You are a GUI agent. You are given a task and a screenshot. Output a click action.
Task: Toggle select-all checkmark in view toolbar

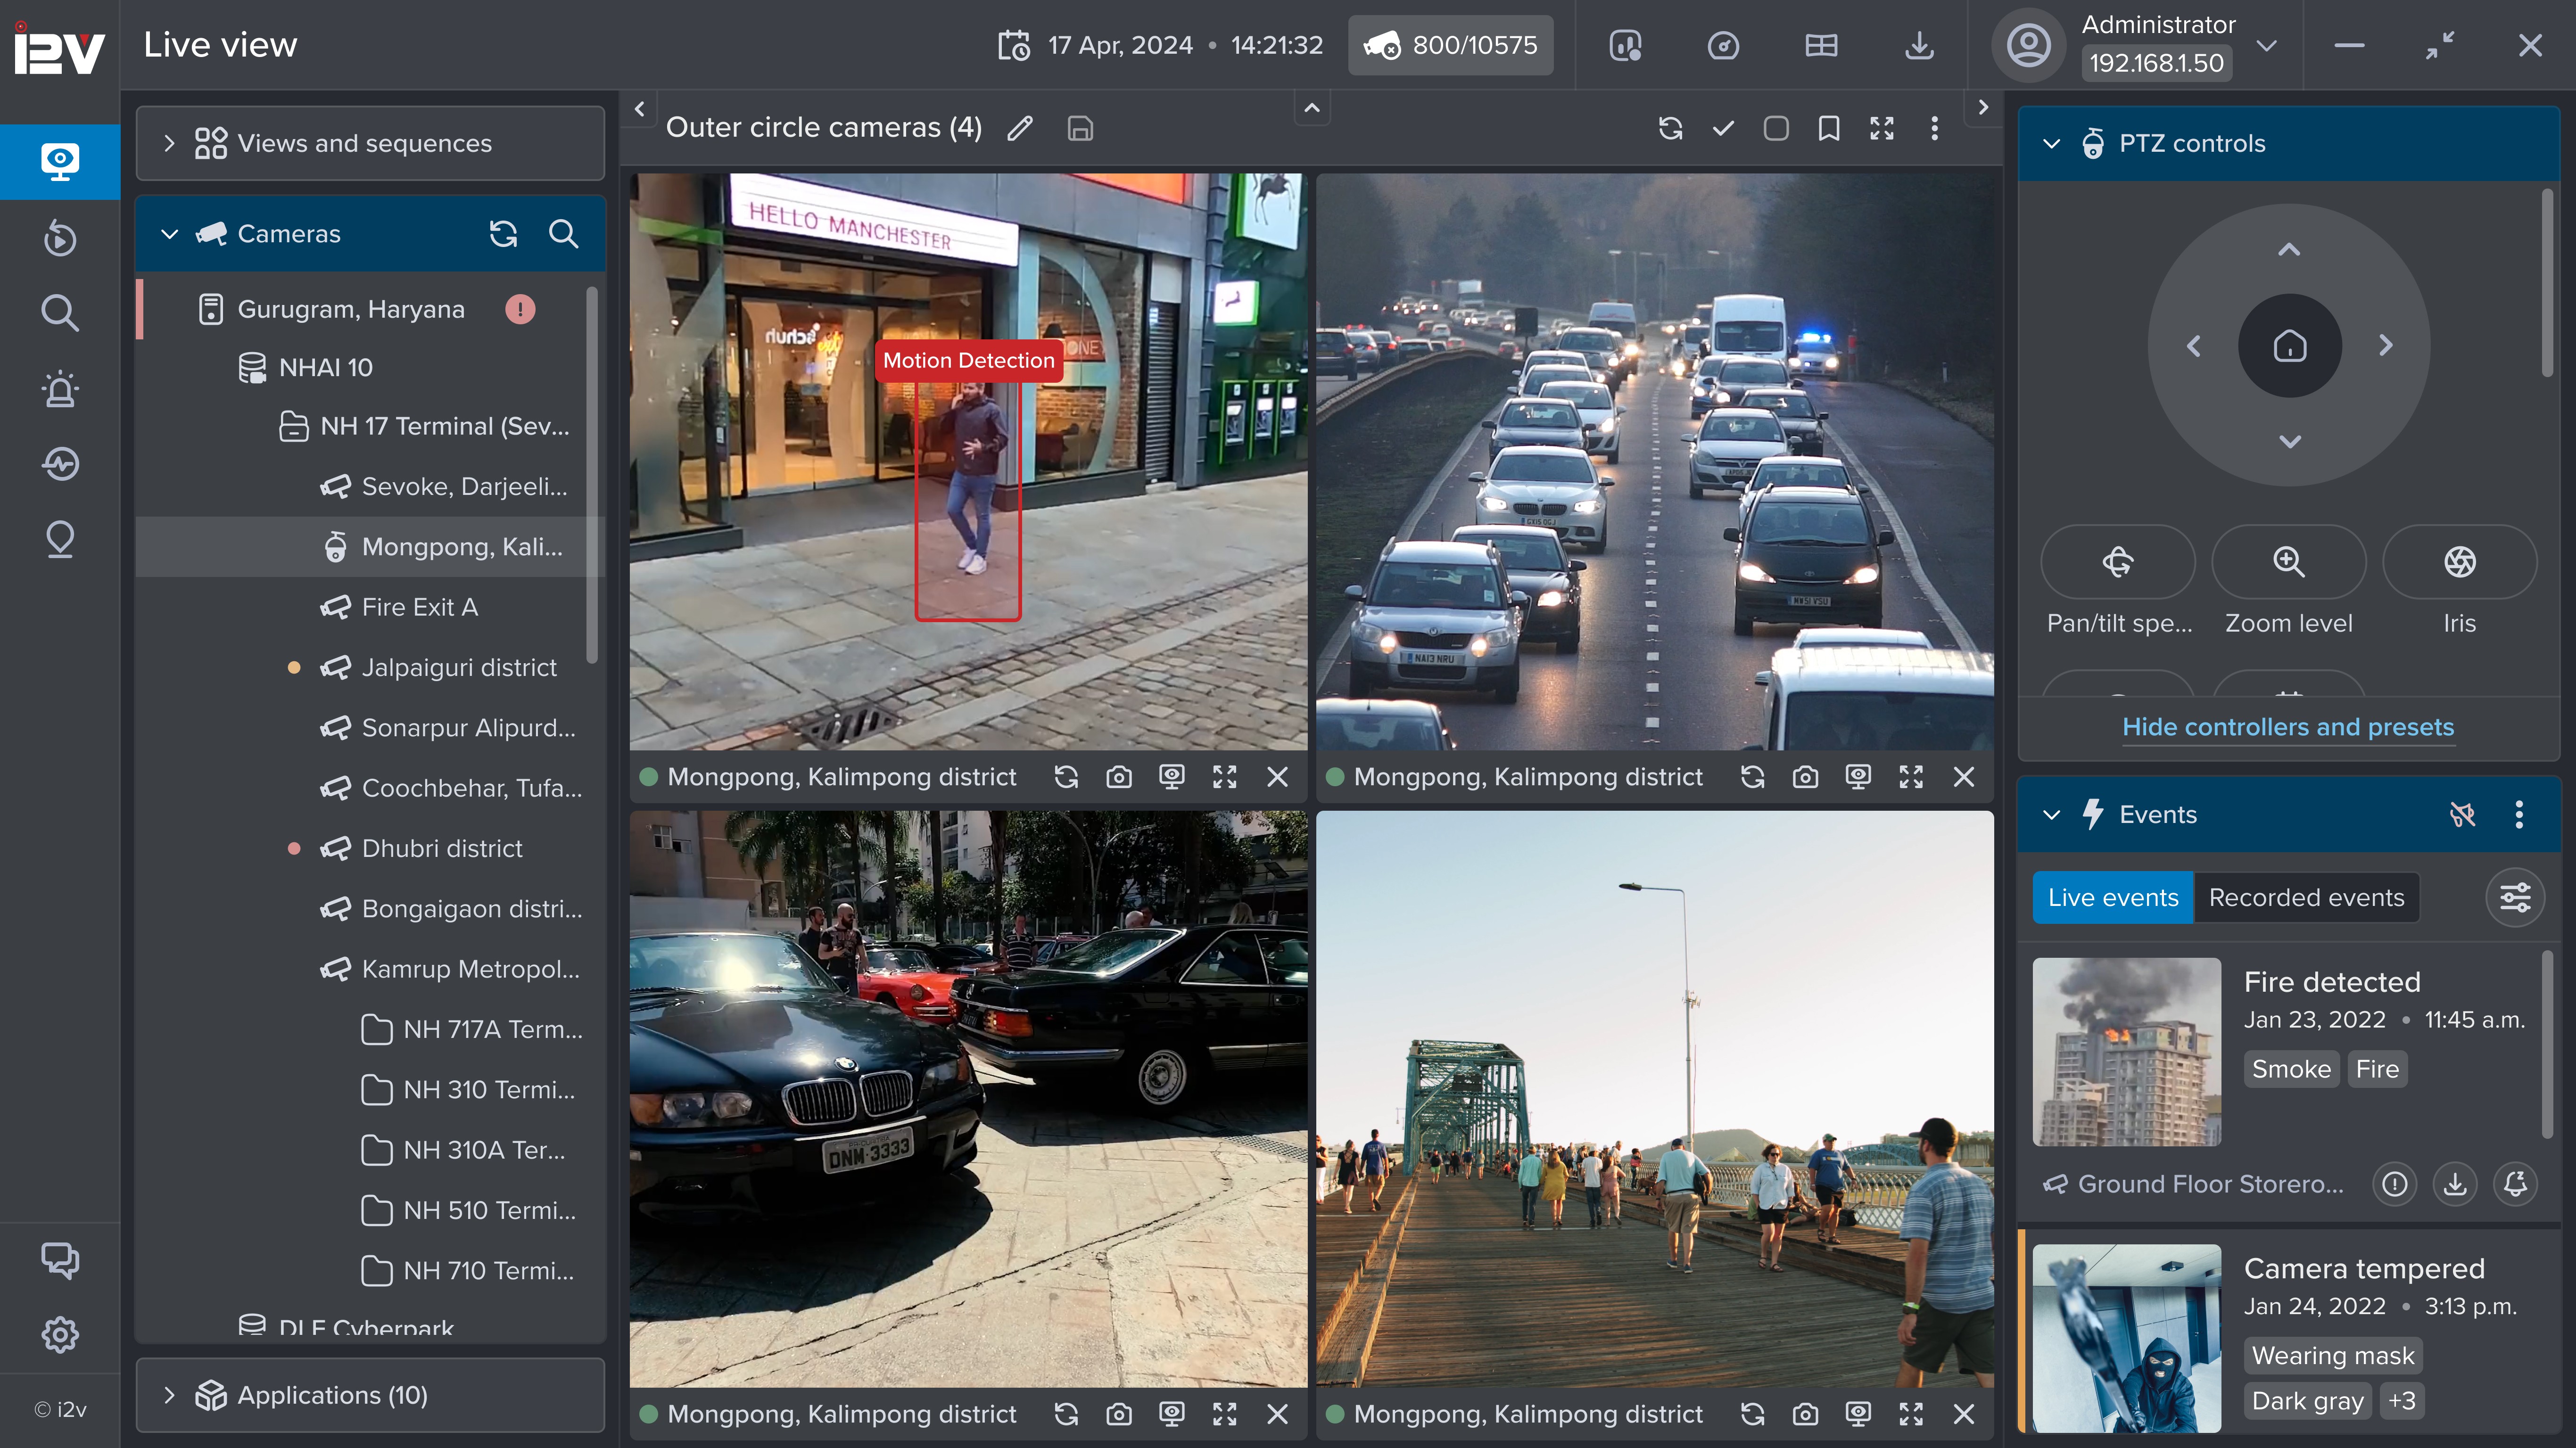tap(1723, 128)
